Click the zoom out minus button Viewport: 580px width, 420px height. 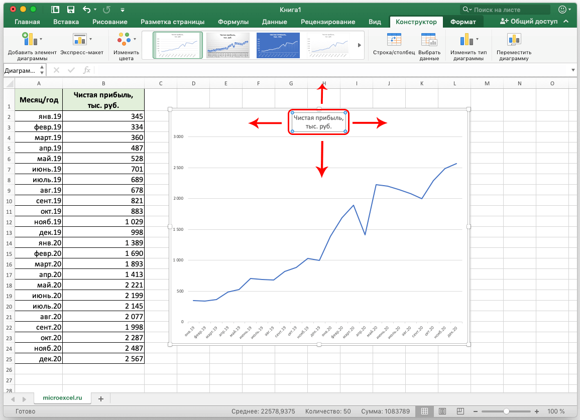[476, 411]
